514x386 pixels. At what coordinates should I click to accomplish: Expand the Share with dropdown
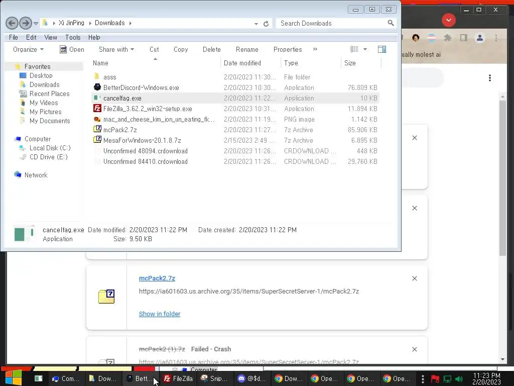click(x=116, y=50)
